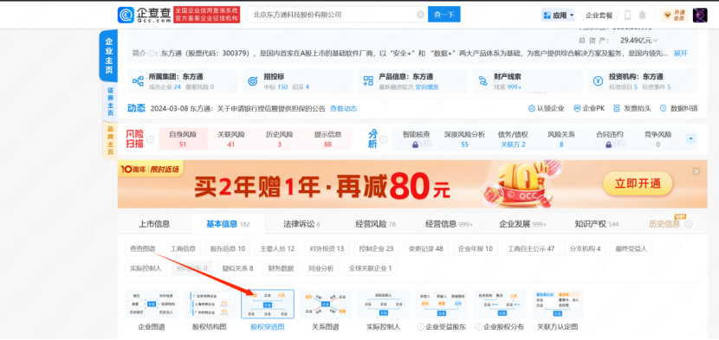This screenshot has height=340, width=719.
Task: Click the info icon beside 分析
Action: click(x=384, y=138)
